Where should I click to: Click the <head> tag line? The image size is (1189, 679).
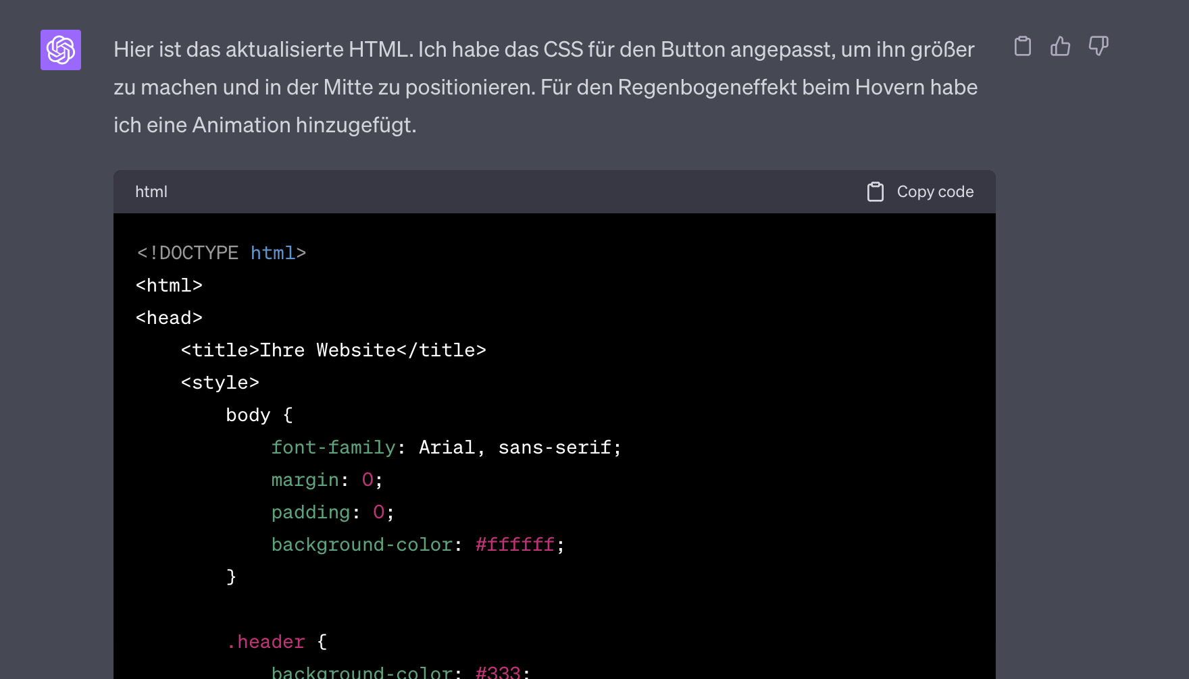click(x=169, y=318)
